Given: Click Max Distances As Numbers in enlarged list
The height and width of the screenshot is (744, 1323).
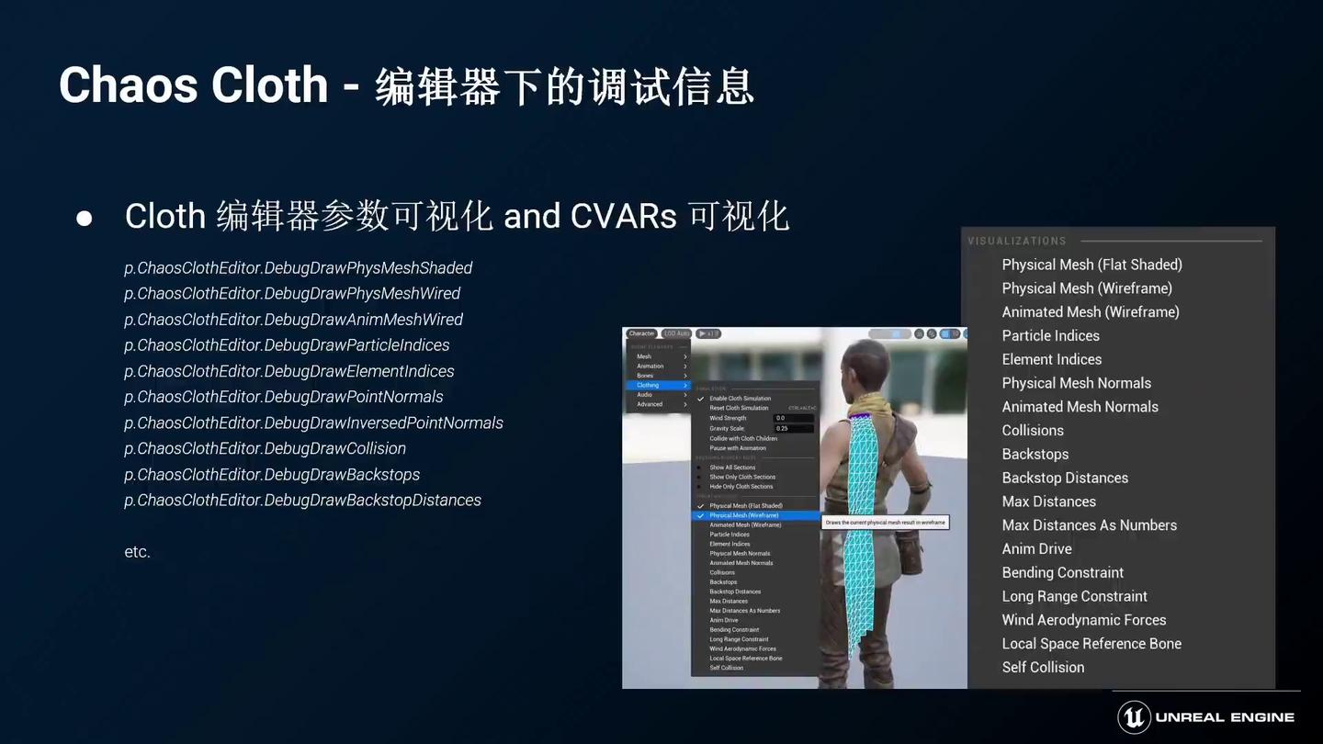Looking at the screenshot, I should 1089,525.
